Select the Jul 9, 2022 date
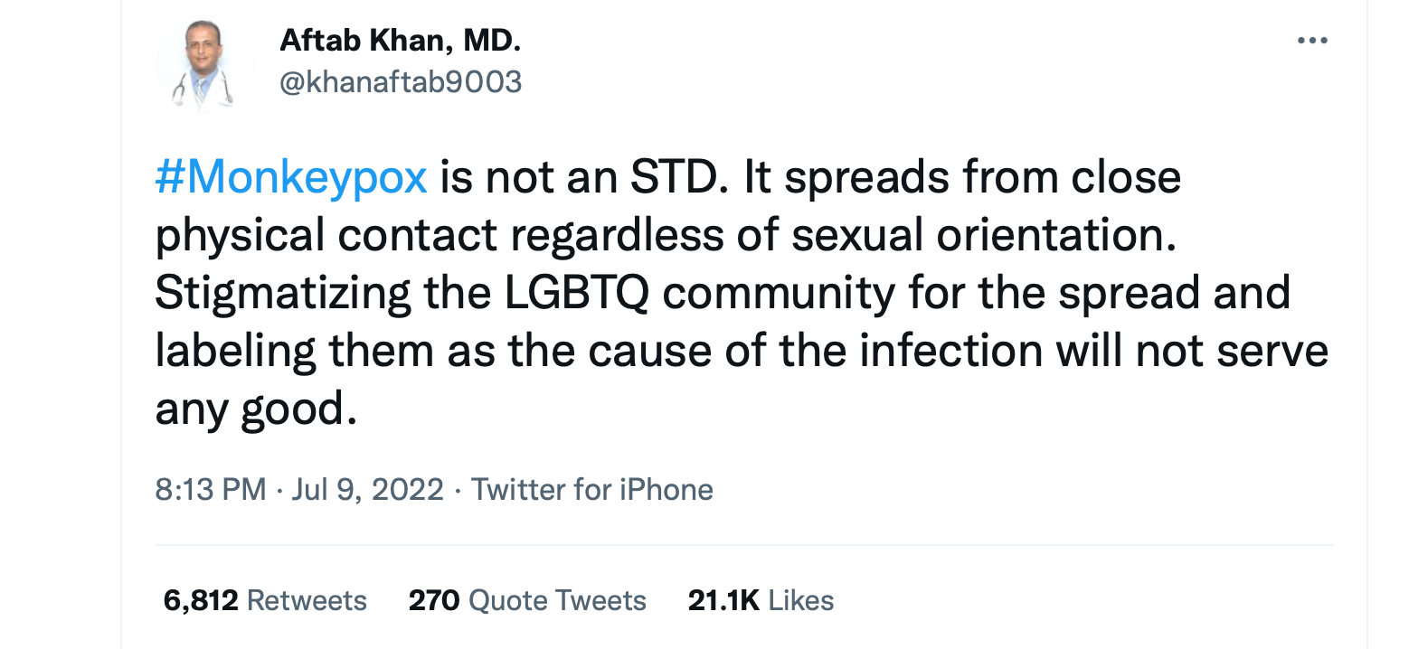This screenshot has height=649, width=1418. [368, 490]
